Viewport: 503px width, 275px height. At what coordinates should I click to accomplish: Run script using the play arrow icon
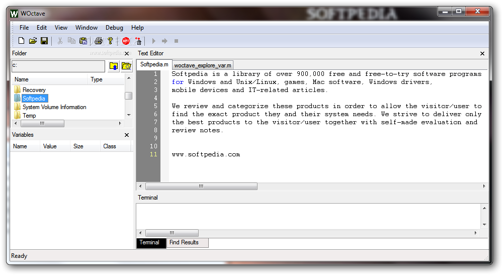pos(153,41)
